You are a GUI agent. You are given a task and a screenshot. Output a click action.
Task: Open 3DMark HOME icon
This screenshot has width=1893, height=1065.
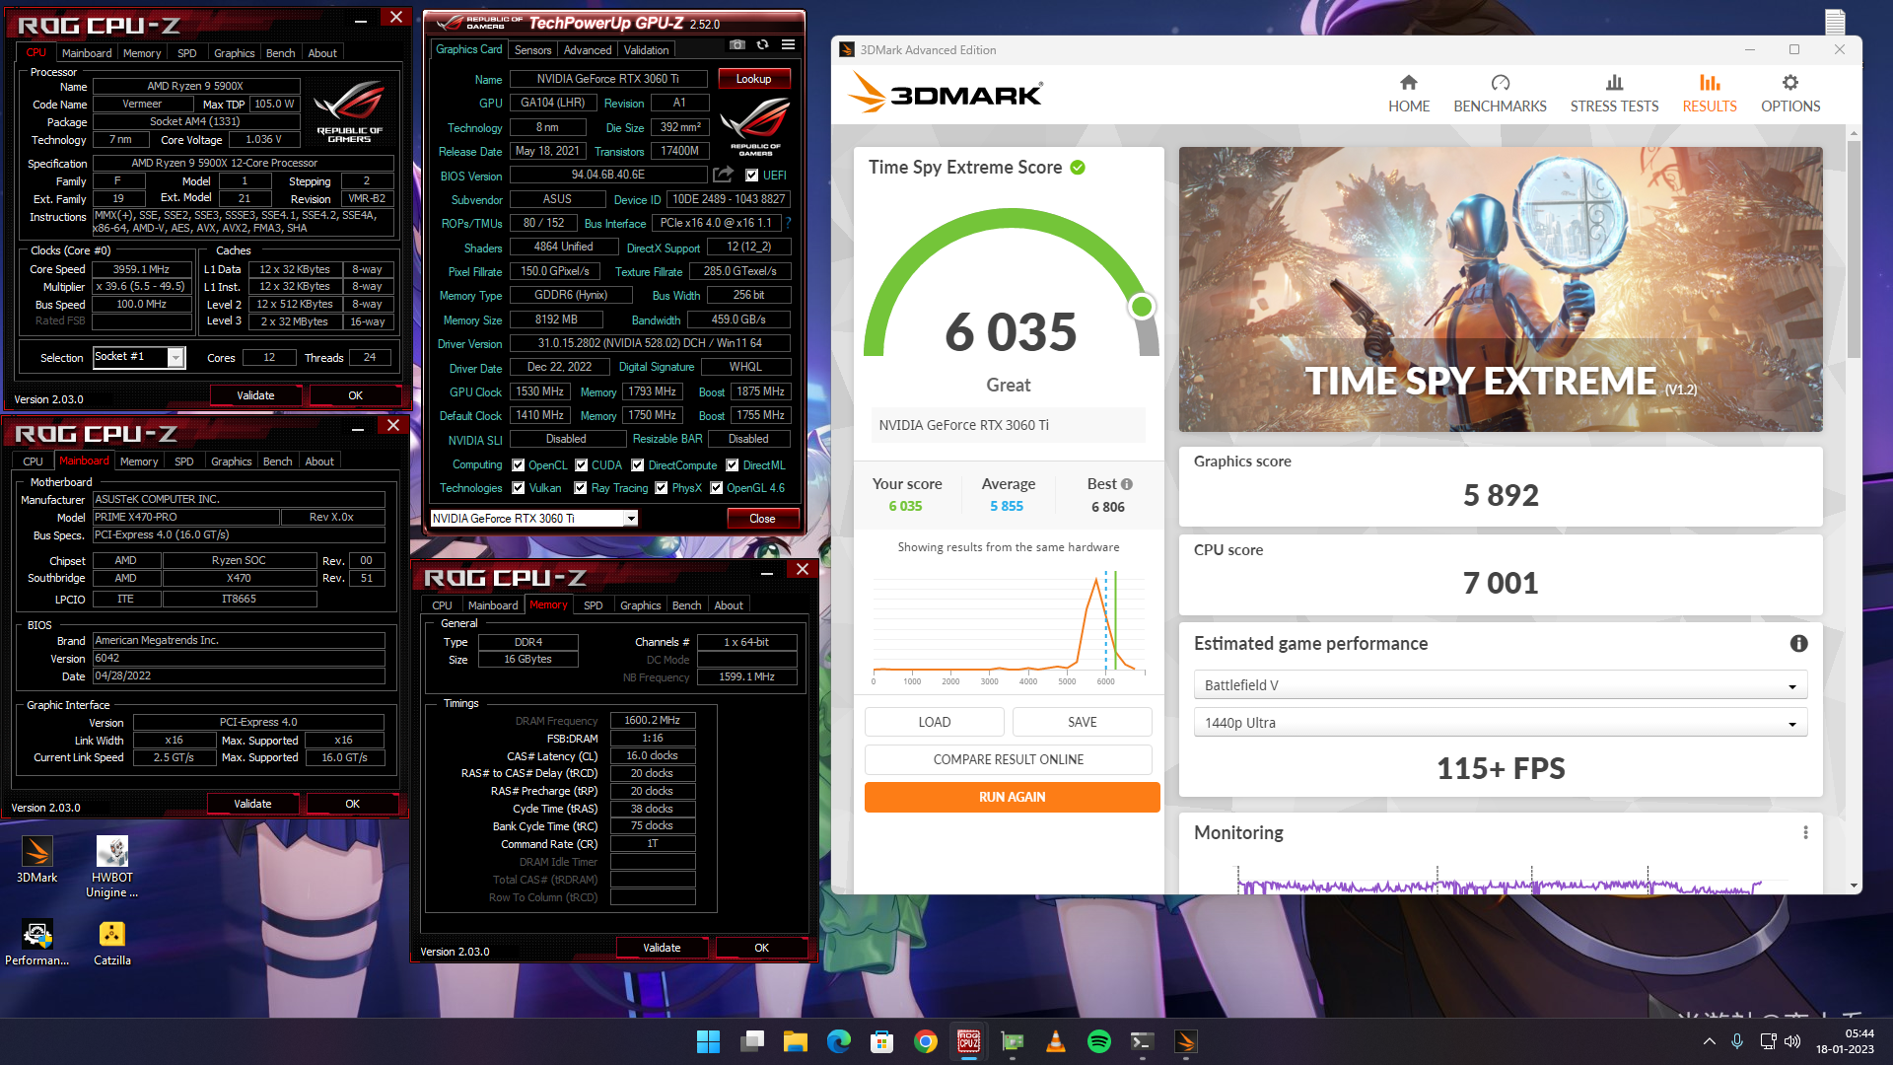coord(1408,94)
